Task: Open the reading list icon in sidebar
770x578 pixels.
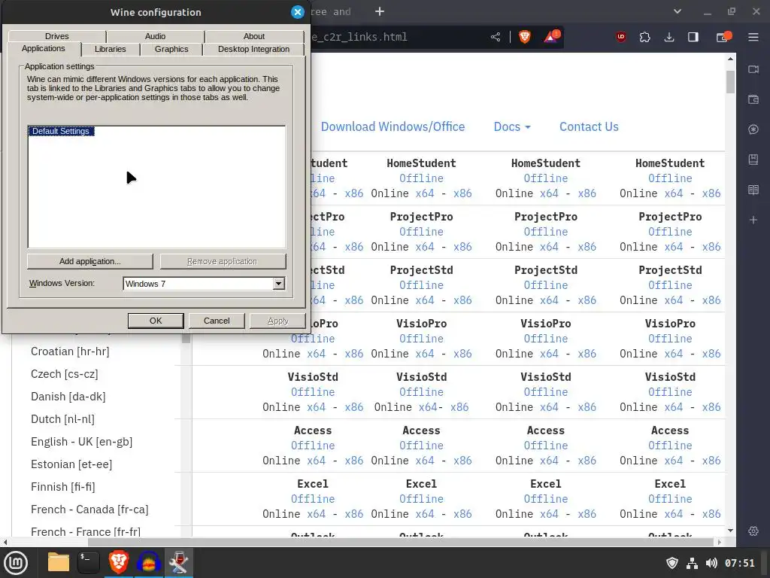Action: (x=753, y=190)
